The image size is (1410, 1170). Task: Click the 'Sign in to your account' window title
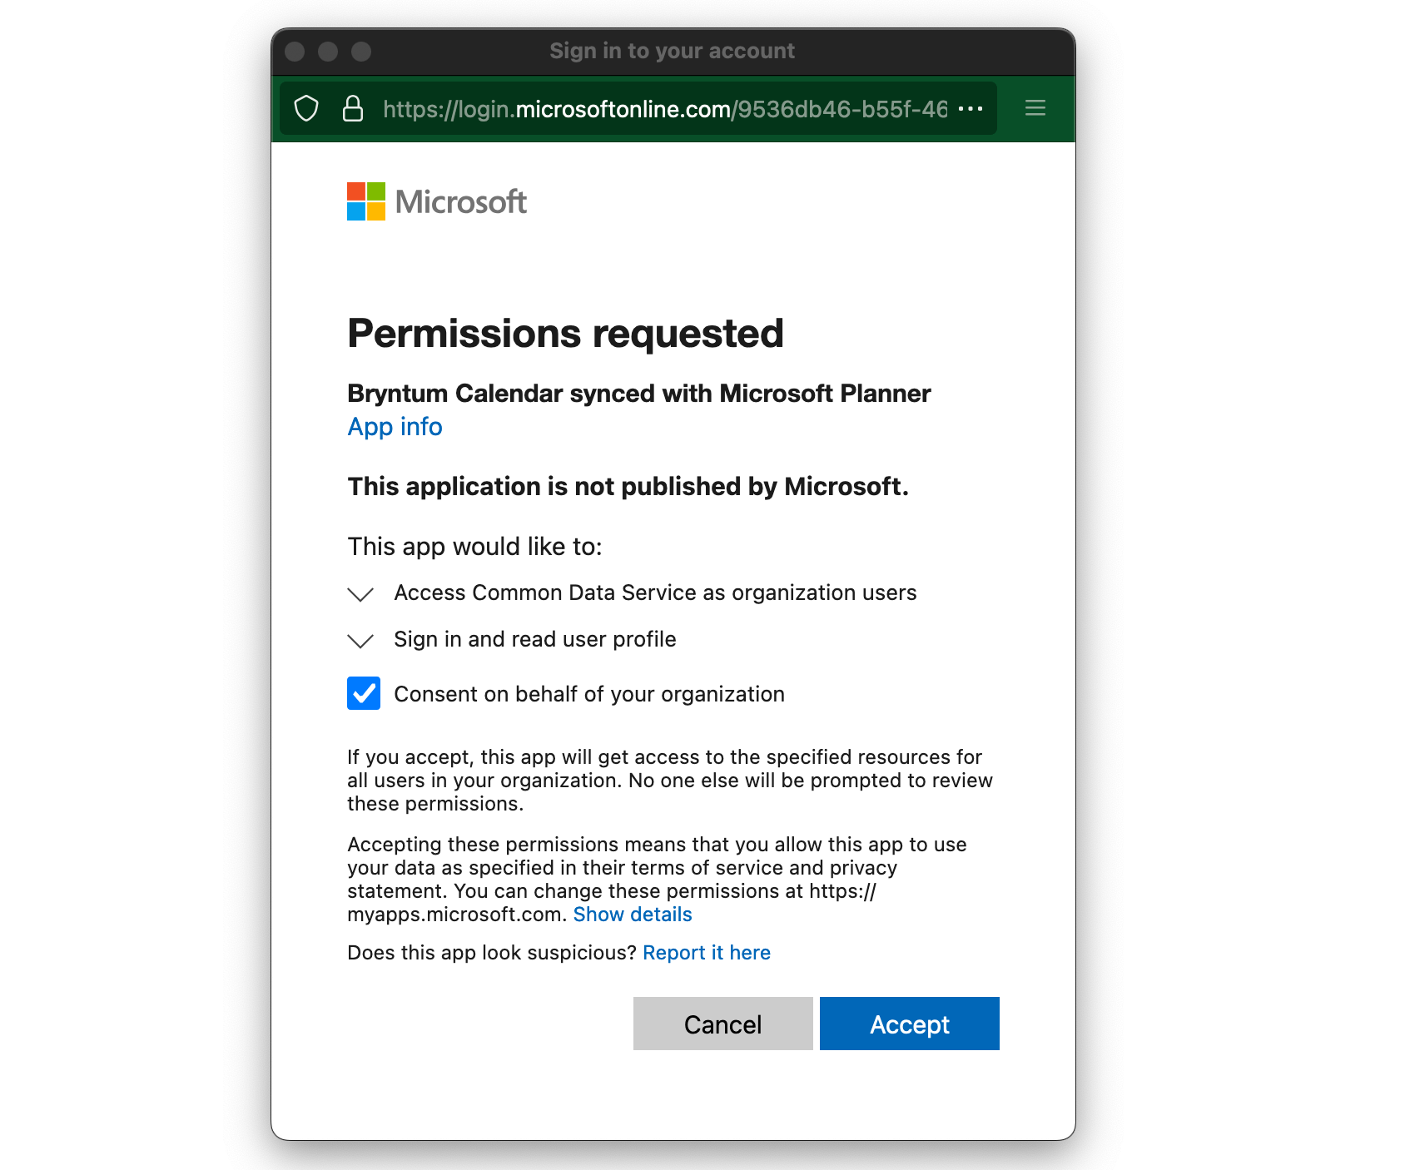672,51
